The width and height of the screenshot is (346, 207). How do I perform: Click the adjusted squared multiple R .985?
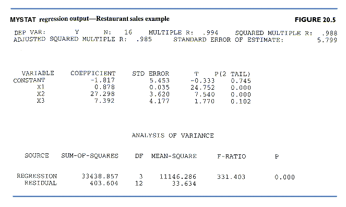point(144,40)
